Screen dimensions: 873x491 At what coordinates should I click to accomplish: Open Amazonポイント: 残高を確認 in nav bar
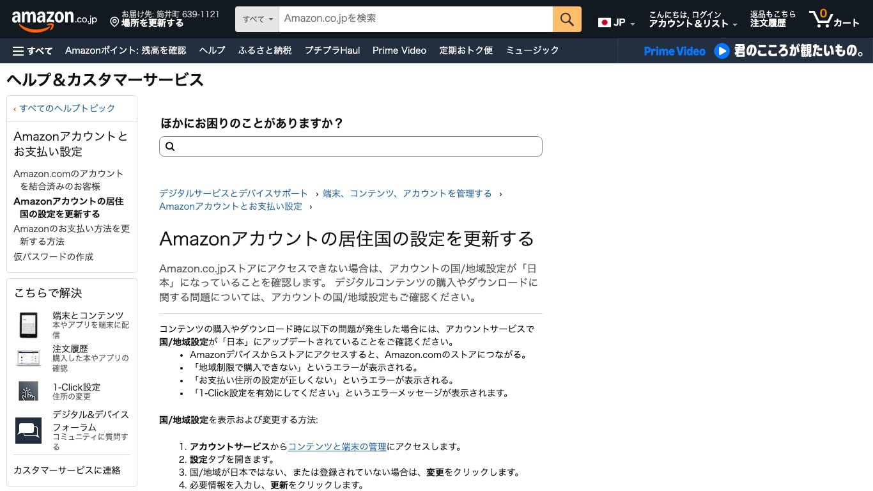pyautogui.click(x=125, y=51)
